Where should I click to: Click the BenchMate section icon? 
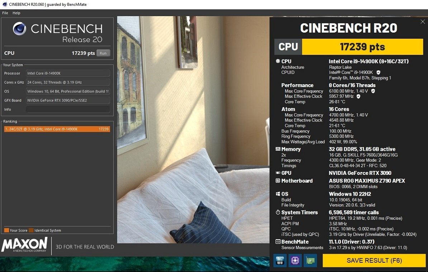pos(278,242)
